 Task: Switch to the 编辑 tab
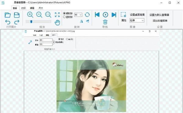click(x=32, y=8)
